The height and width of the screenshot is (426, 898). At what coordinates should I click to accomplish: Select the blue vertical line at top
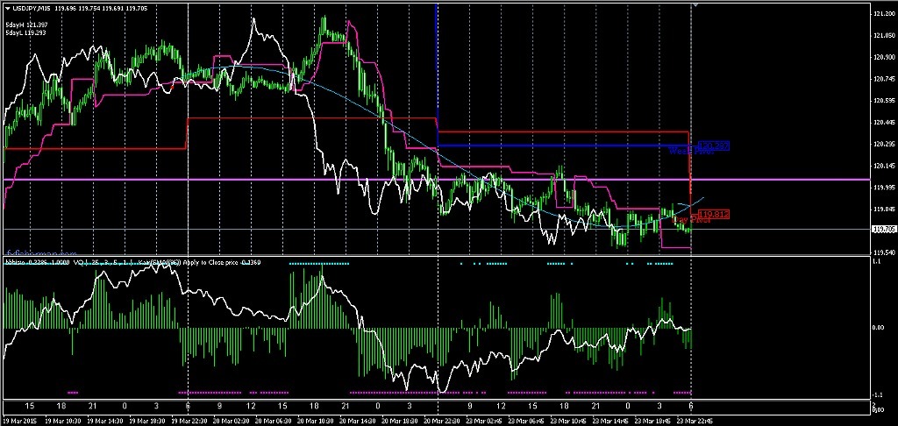coord(437,53)
